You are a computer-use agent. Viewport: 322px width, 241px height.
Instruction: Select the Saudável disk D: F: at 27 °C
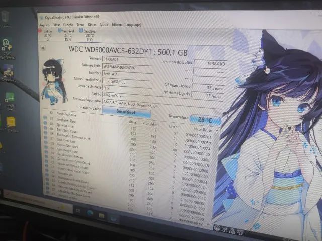tap(66, 35)
